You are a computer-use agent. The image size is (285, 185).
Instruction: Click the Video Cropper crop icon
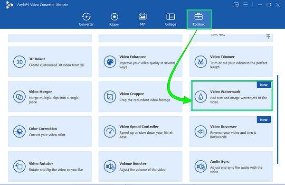click(x=110, y=97)
